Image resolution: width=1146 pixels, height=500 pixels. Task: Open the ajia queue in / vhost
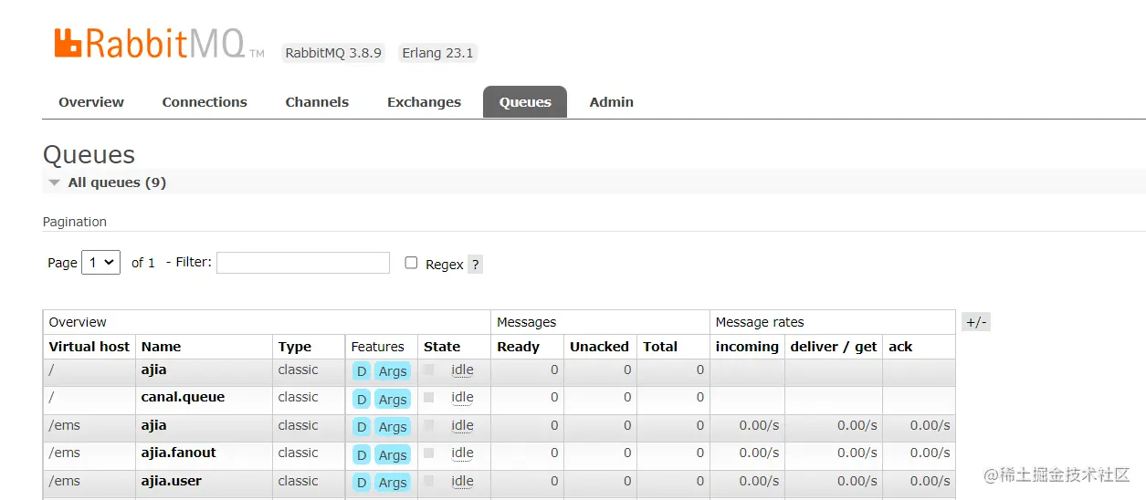[153, 370]
